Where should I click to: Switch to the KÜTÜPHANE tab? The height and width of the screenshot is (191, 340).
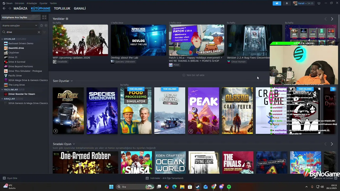41,8
